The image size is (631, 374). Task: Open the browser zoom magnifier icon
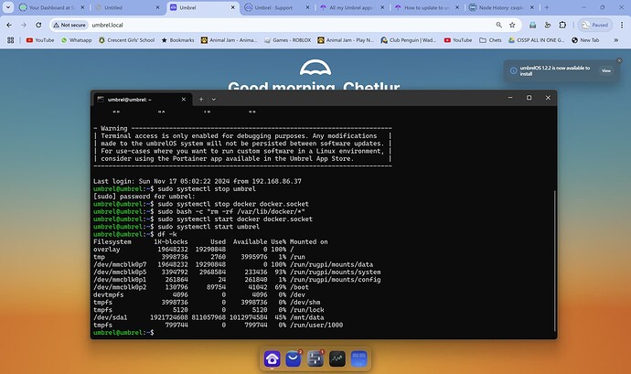tap(498, 25)
